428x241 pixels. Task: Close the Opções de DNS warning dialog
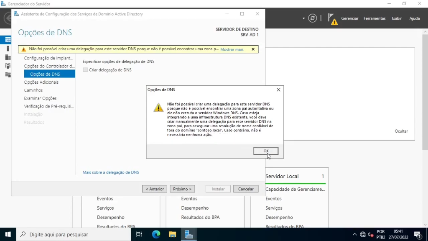(278, 90)
